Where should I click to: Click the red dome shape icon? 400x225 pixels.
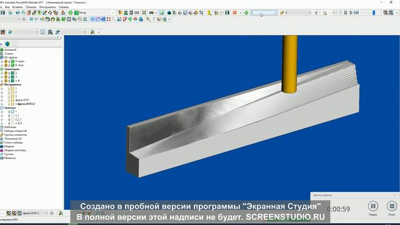pos(135,19)
